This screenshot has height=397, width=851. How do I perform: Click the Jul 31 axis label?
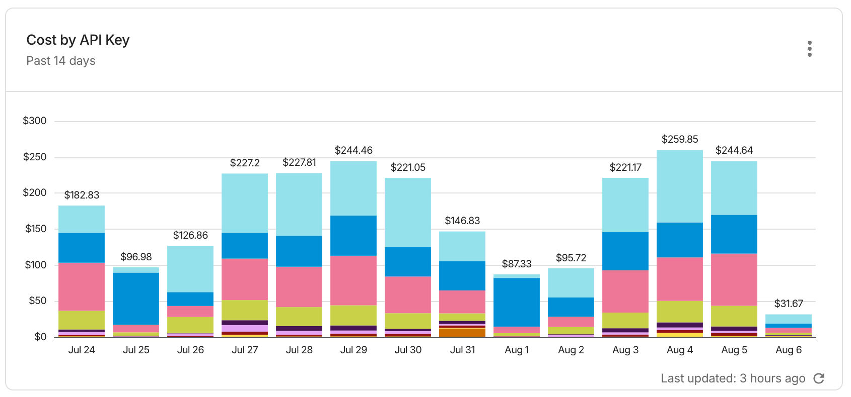click(462, 350)
